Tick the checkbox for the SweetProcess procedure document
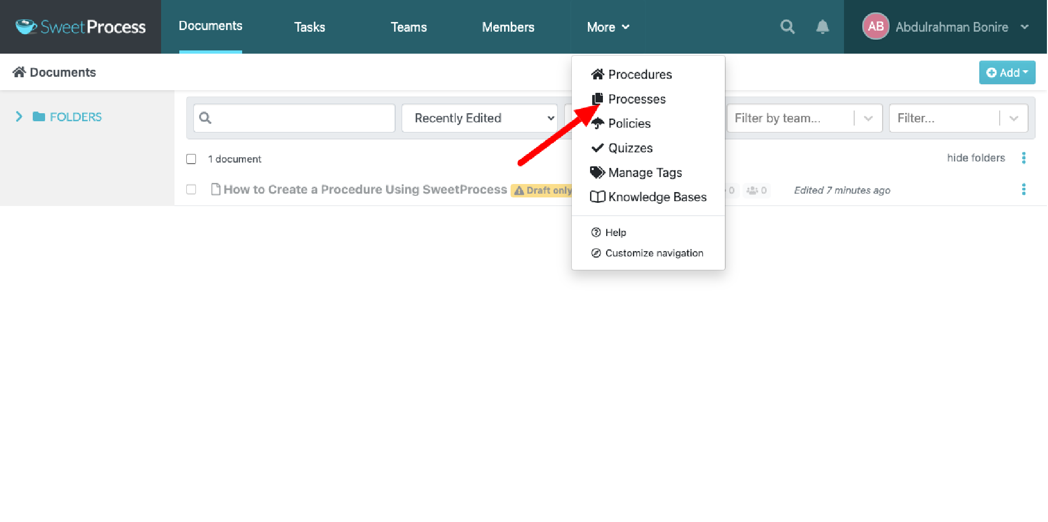Screen dimensions: 1048x522 191,189
